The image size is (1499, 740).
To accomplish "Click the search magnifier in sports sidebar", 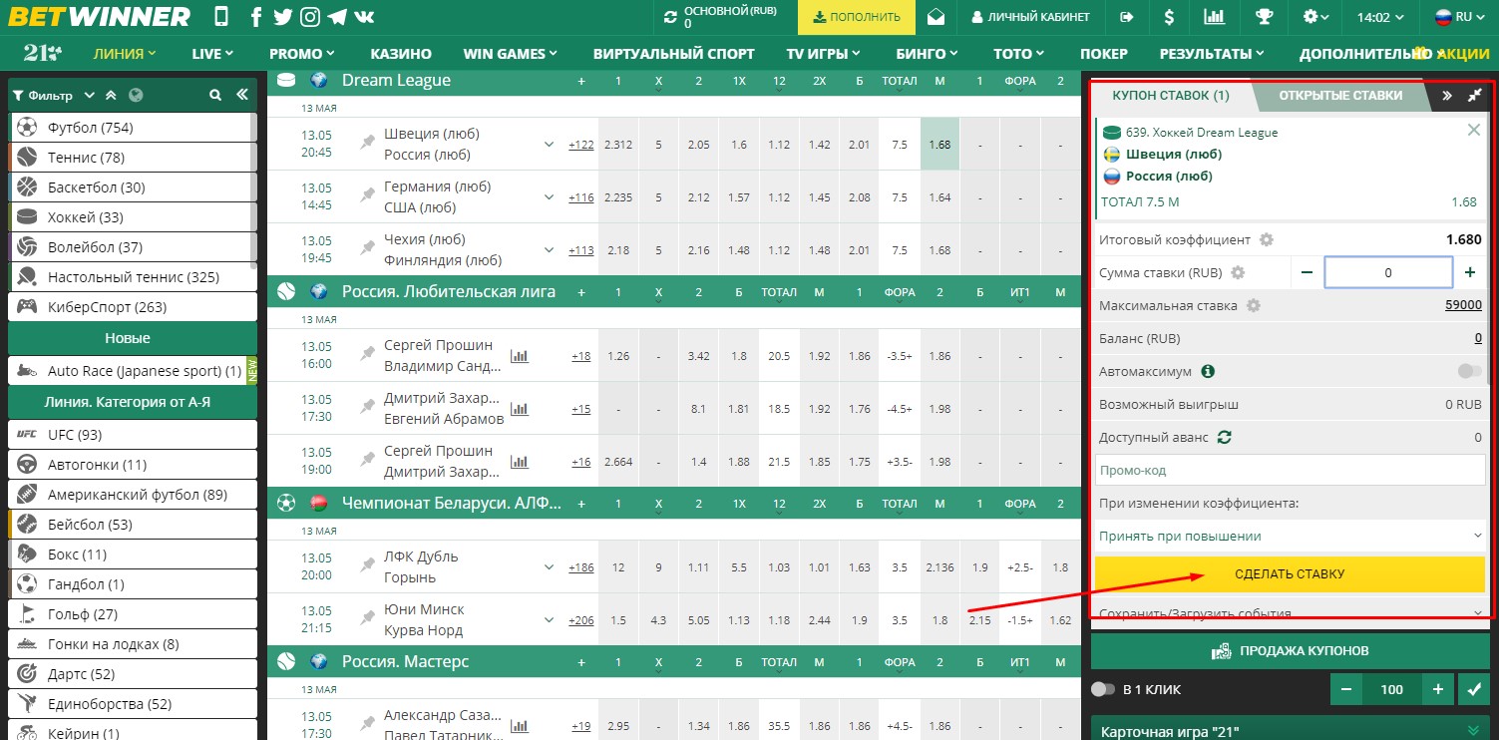I will pyautogui.click(x=215, y=96).
